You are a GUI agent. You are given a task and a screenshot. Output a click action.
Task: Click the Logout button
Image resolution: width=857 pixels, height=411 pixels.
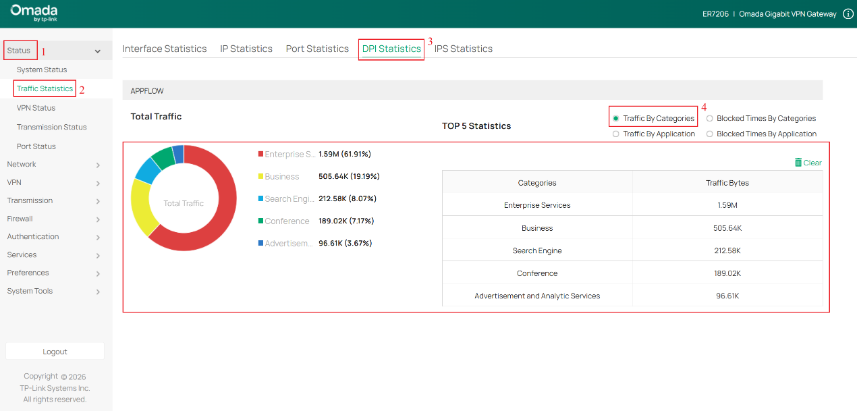coord(55,351)
